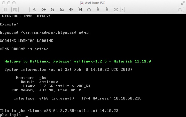Zoom the AstLinux ISO window

14,3
